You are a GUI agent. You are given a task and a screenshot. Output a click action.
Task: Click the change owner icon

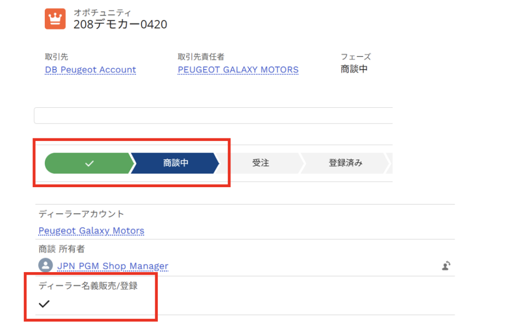click(446, 266)
